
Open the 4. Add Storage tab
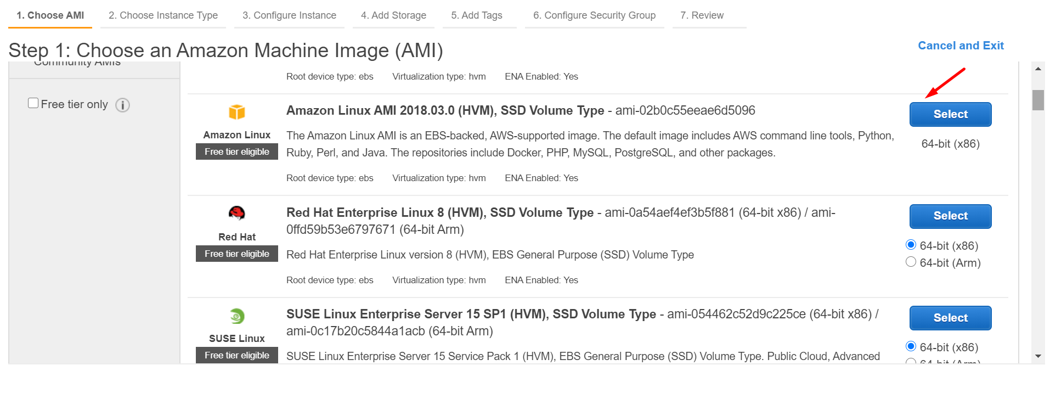tap(393, 15)
